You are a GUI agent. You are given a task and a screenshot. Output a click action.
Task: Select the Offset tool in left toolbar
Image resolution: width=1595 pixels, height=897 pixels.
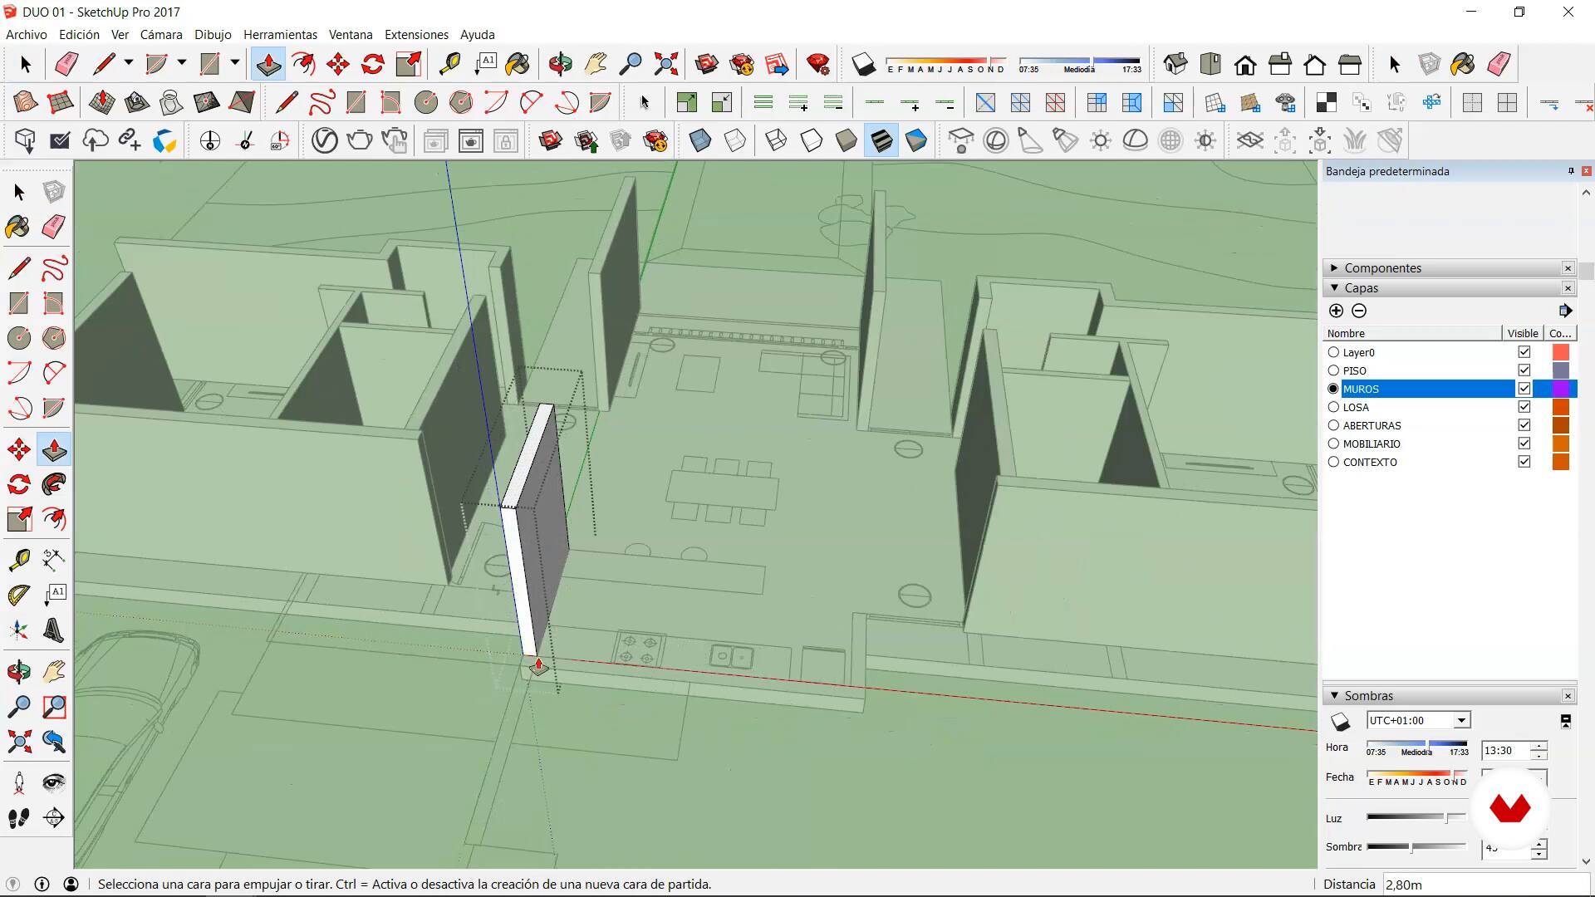pos(54,519)
